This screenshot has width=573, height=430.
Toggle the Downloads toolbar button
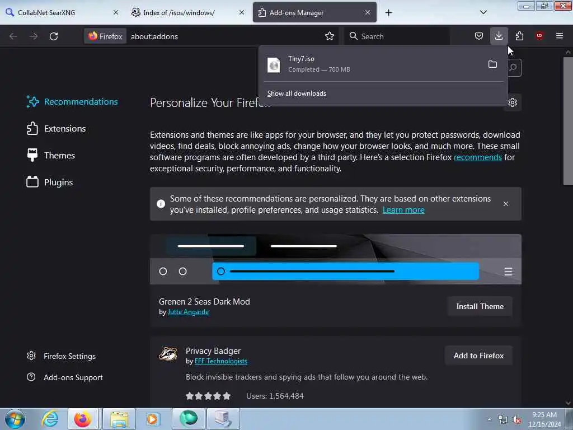499,36
